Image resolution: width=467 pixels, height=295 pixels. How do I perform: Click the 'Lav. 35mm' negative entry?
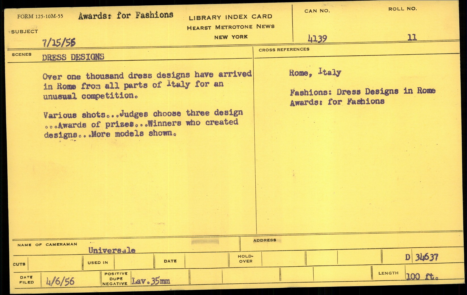[151, 281]
